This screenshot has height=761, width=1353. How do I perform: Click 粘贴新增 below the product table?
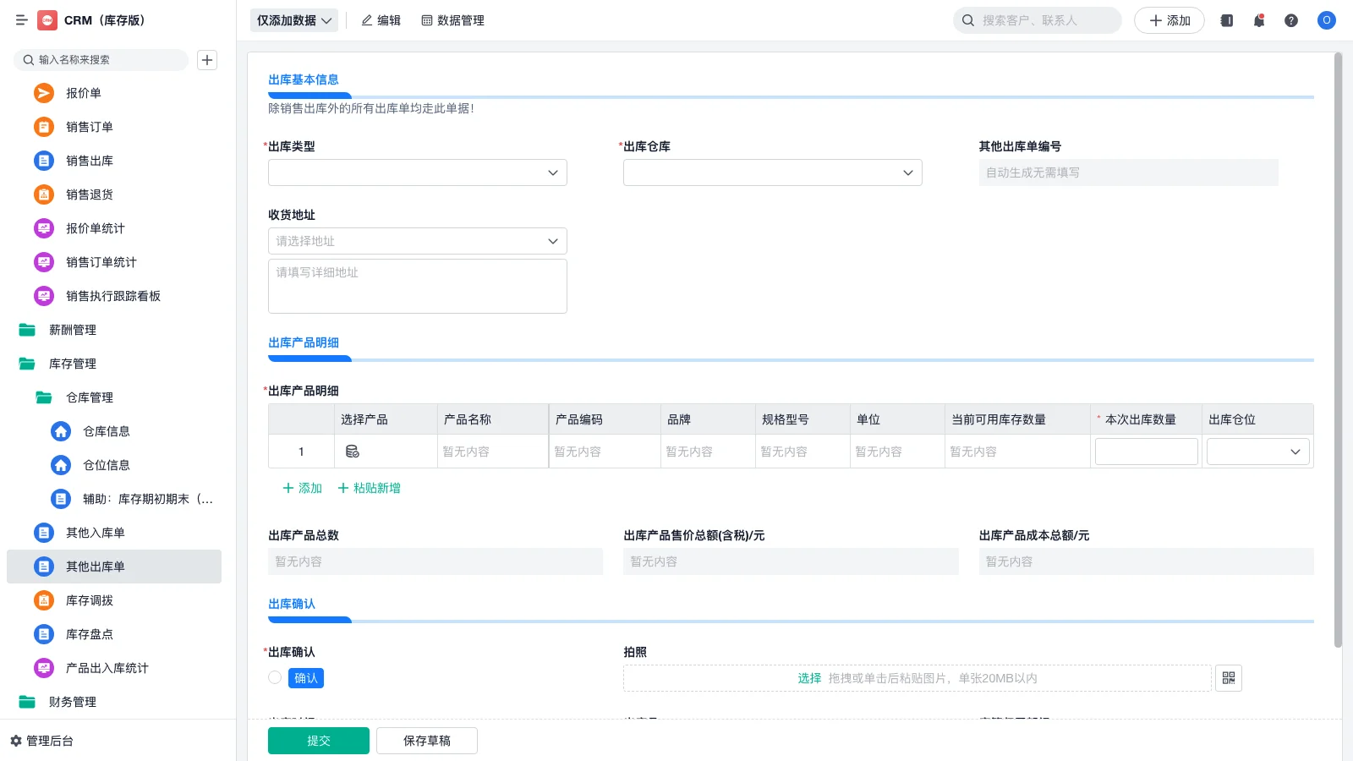tap(369, 488)
